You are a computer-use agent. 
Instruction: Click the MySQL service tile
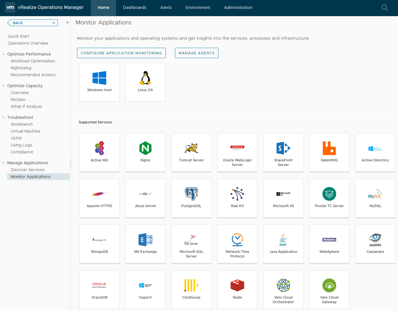375,198
